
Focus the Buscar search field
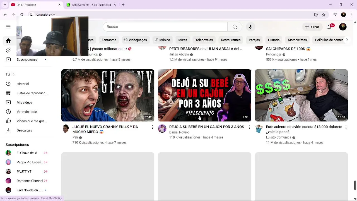[x=165, y=27]
